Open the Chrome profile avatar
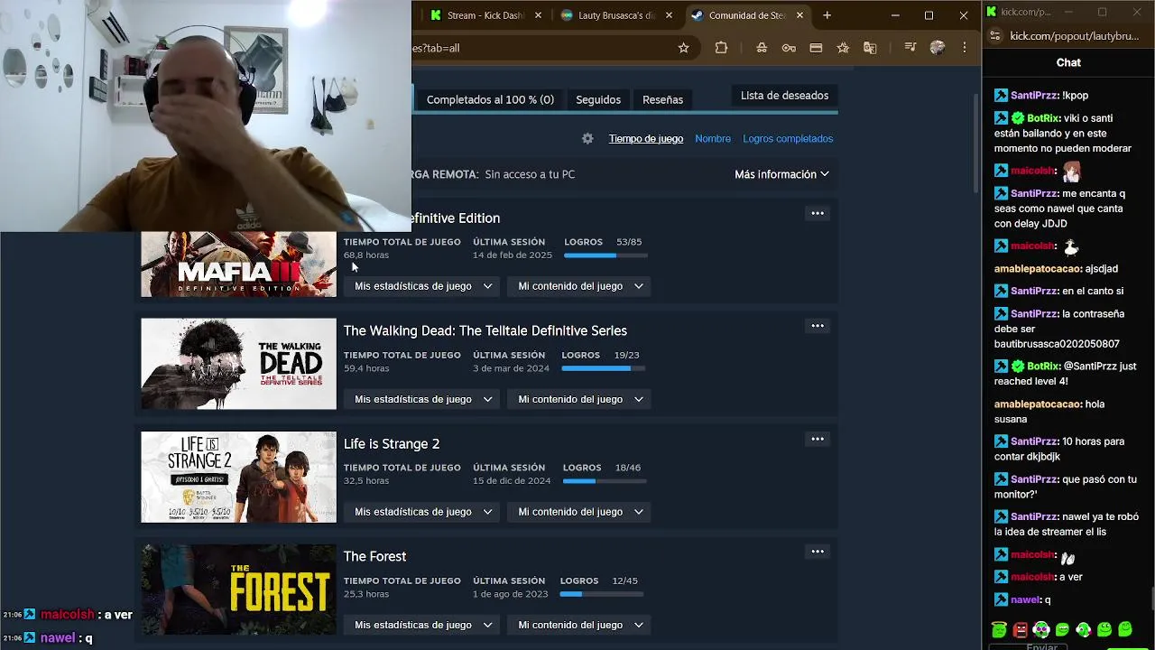Viewport: 1155px width, 650px height. click(x=938, y=48)
